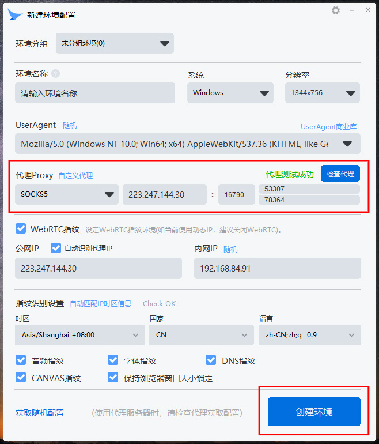Expand the 系统 Windows dropdown

230,93
